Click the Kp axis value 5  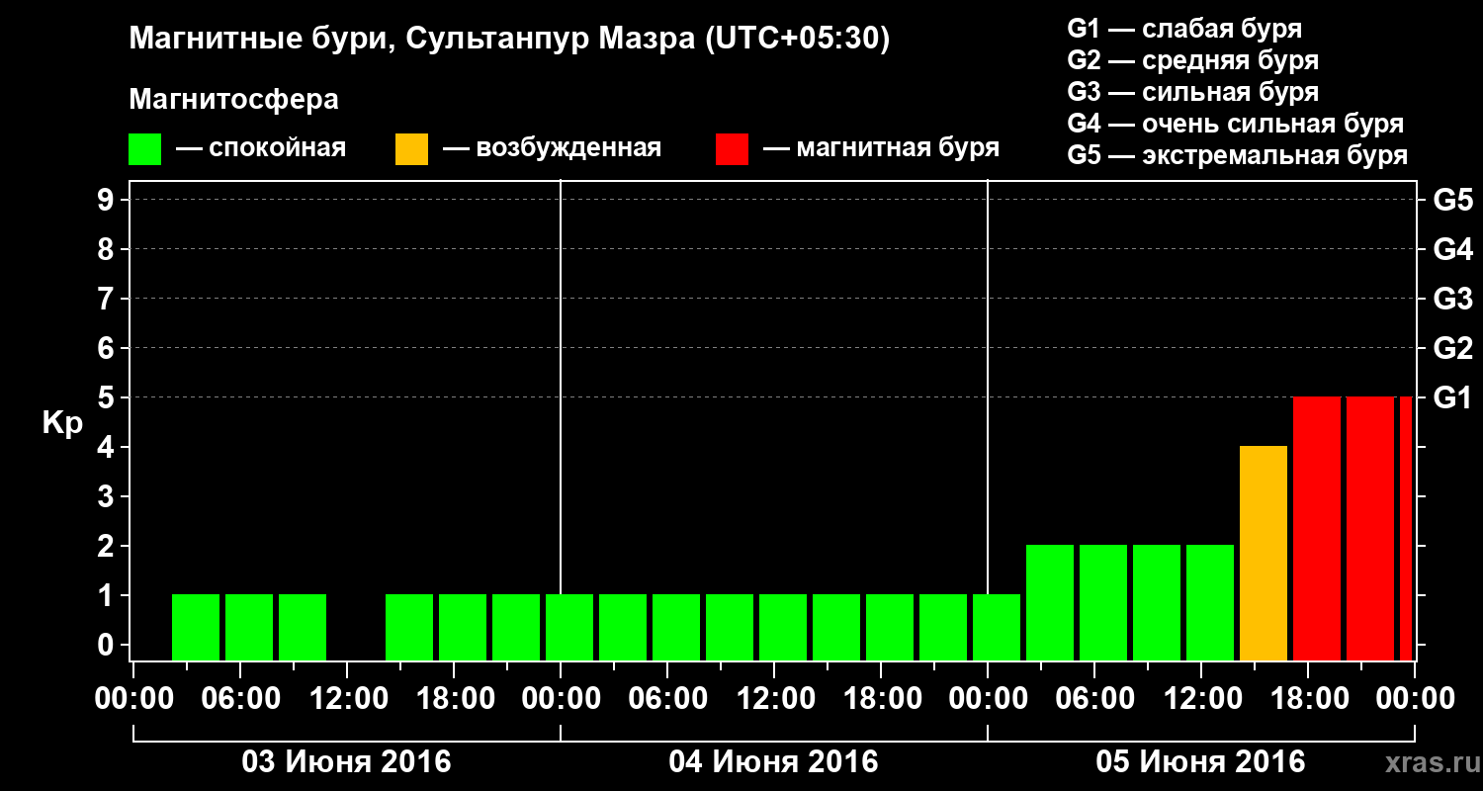point(108,397)
